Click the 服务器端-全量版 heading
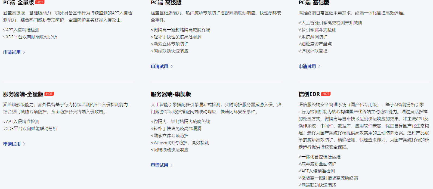Image resolution: width=433 pixels, height=189 pixels. [x=23, y=94]
